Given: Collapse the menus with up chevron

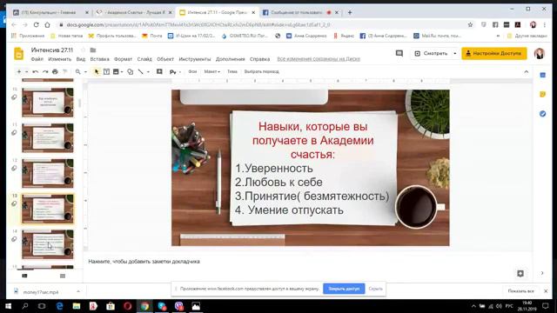Looking at the screenshot, I should [x=526, y=71].
